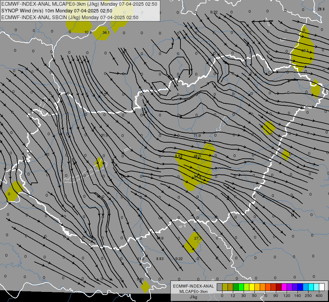Click the legend tick label 160
The image size is (329, 302).
297,296
